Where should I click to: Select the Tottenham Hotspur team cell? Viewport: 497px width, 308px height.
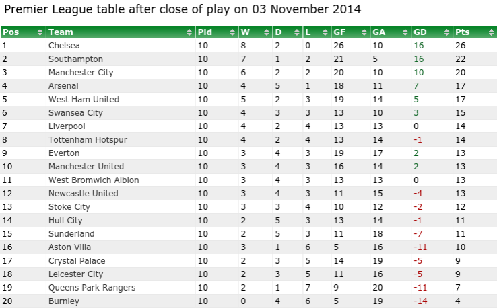(x=88, y=140)
